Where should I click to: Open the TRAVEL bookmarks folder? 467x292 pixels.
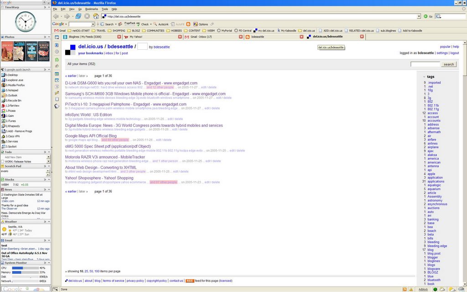point(99,31)
